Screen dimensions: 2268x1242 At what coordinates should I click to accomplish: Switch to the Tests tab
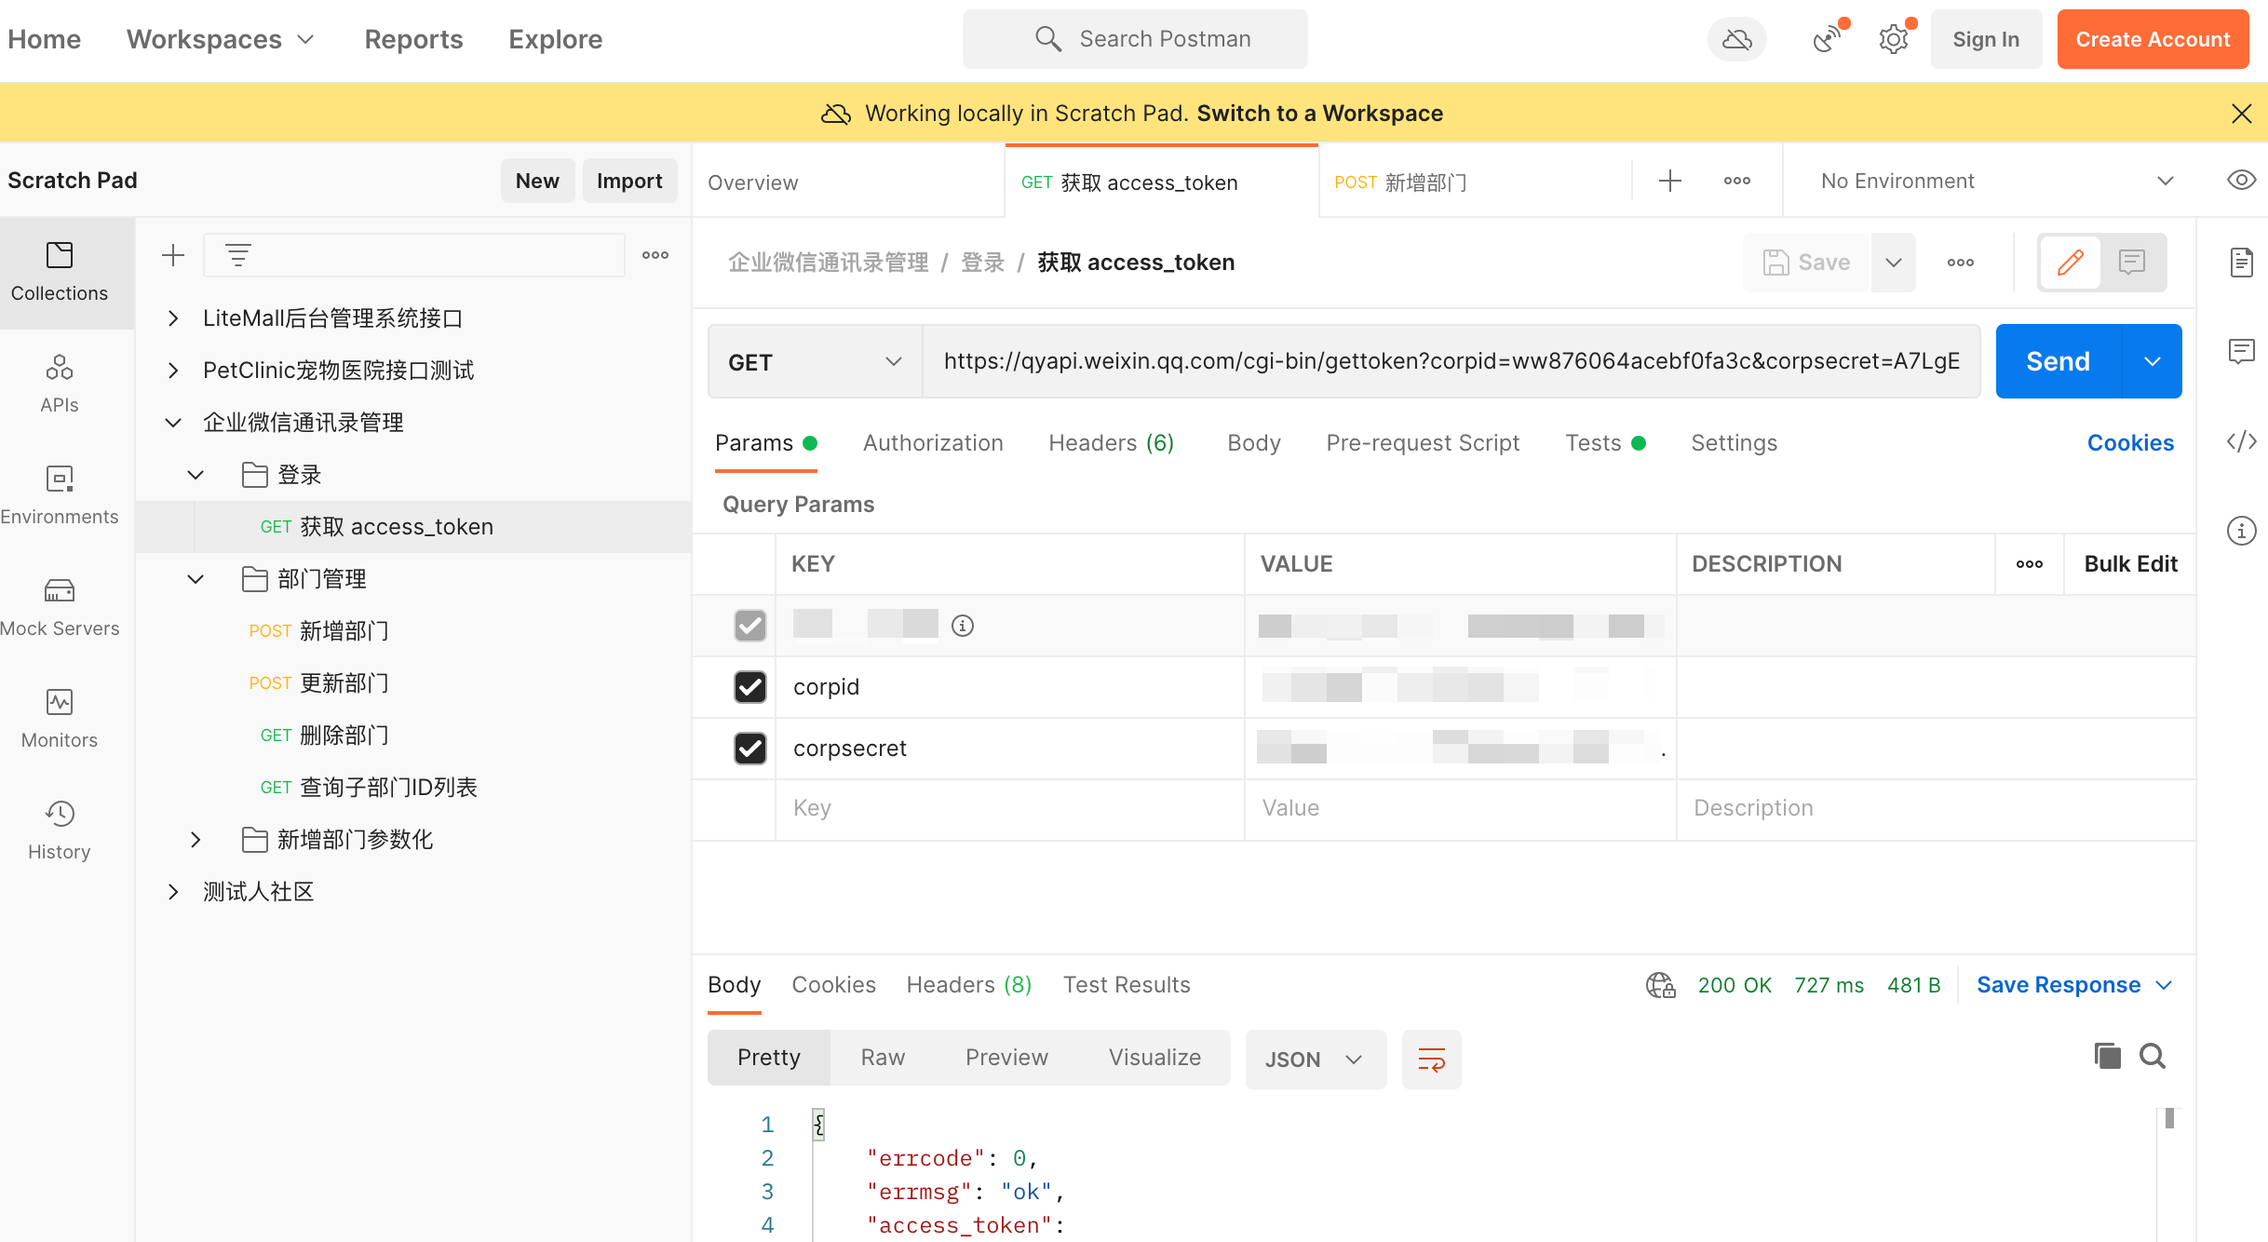[1605, 443]
